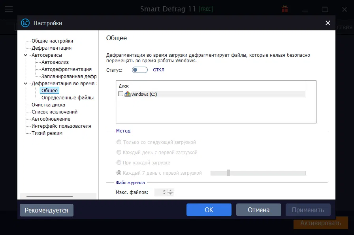Screen dimensions: 354x235
Task: Click the Windows (C:) drive icon
Action: tap(128, 94)
